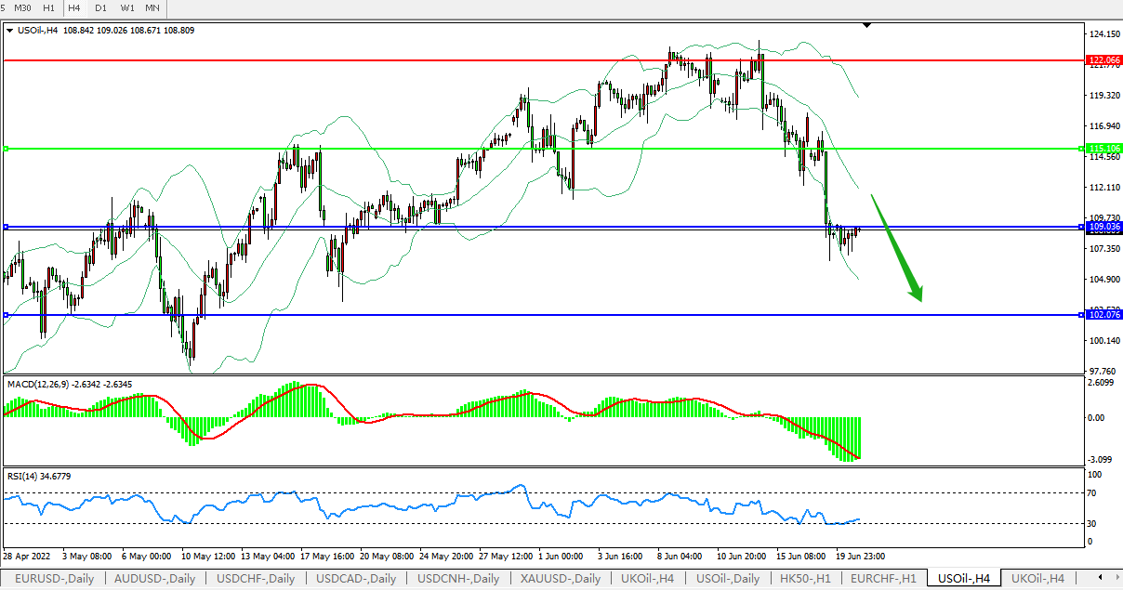Click the green 115.106 price label
The height and width of the screenshot is (590, 1123).
pos(1103,149)
